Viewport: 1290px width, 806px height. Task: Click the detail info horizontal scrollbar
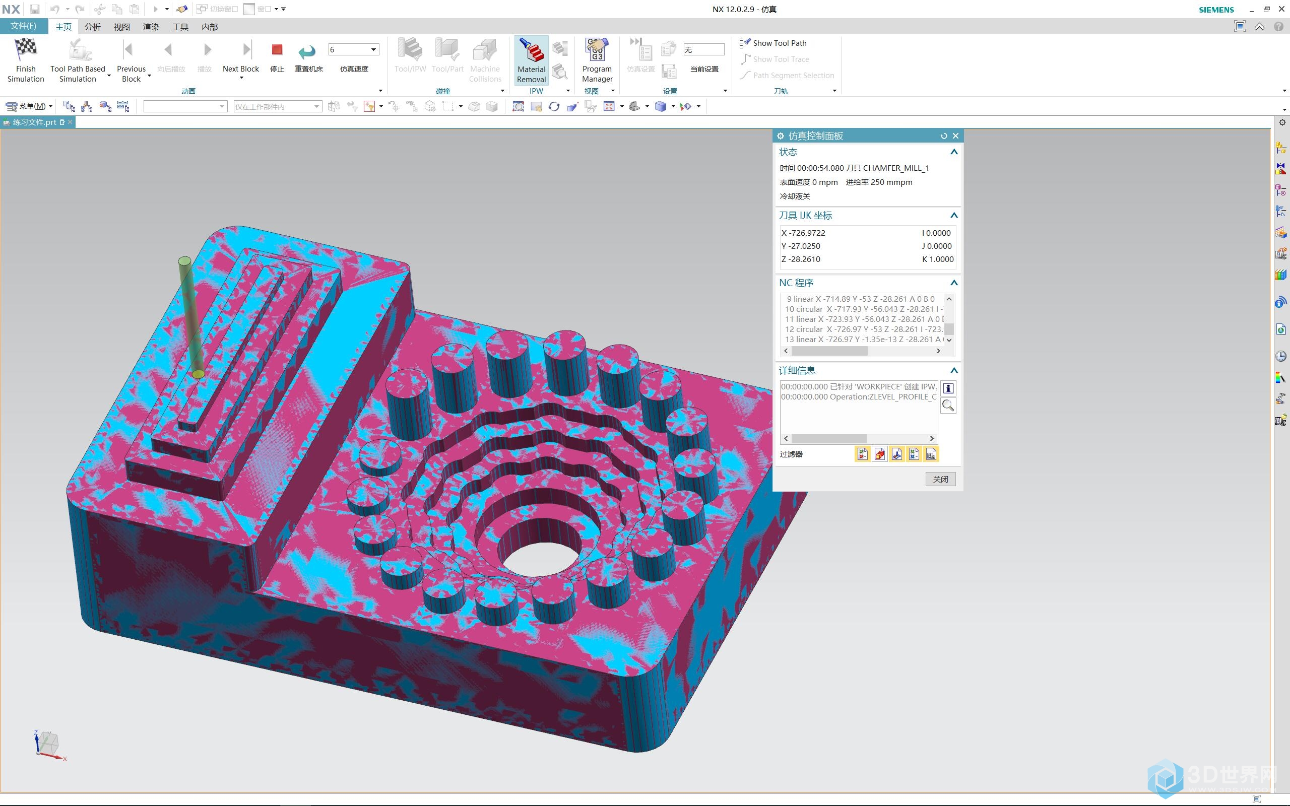(859, 438)
